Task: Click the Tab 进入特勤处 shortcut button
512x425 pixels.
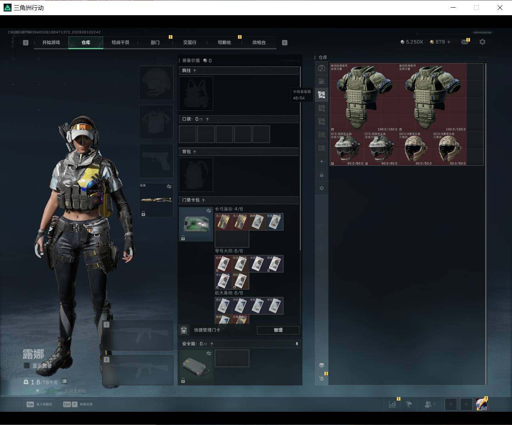Action: click(x=39, y=404)
